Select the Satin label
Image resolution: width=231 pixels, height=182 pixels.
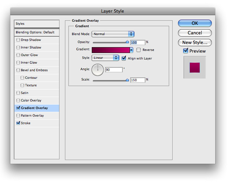point(25,93)
